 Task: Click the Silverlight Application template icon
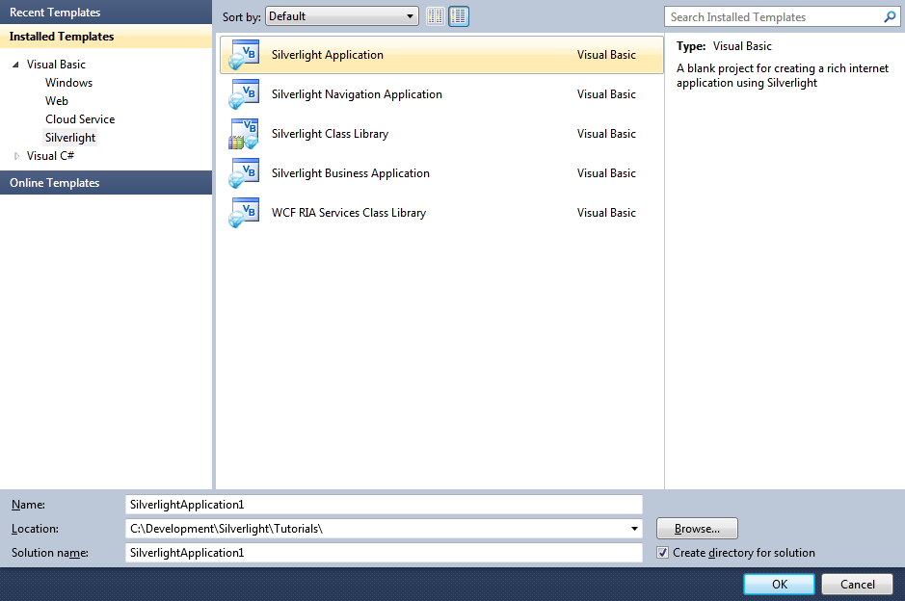(244, 55)
